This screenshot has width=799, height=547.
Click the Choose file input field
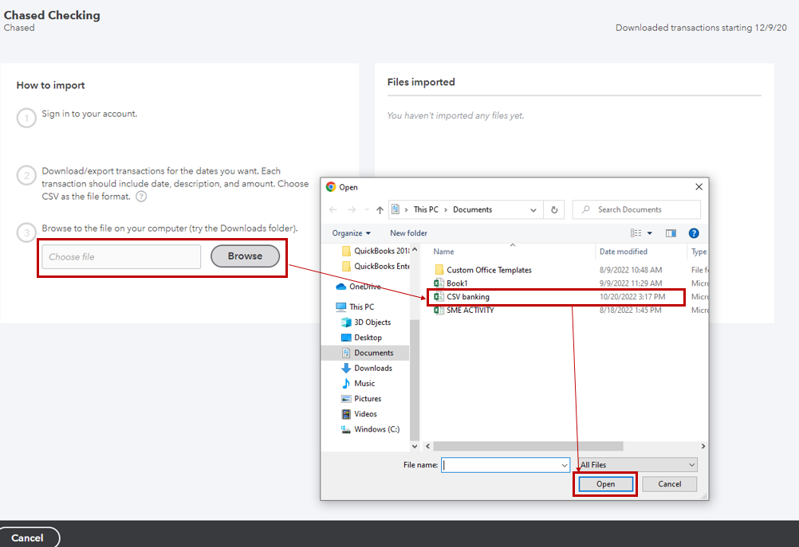(121, 256)
